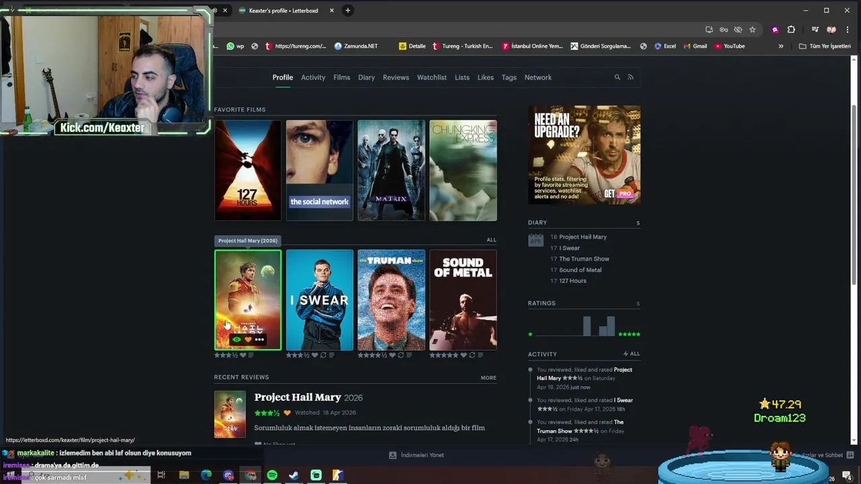Image resolution: width=861 pixels, height=484 pixels.
Task: Click the Get PRO upgrade ad
Action: pyautogui.click(x=584, y=155)
